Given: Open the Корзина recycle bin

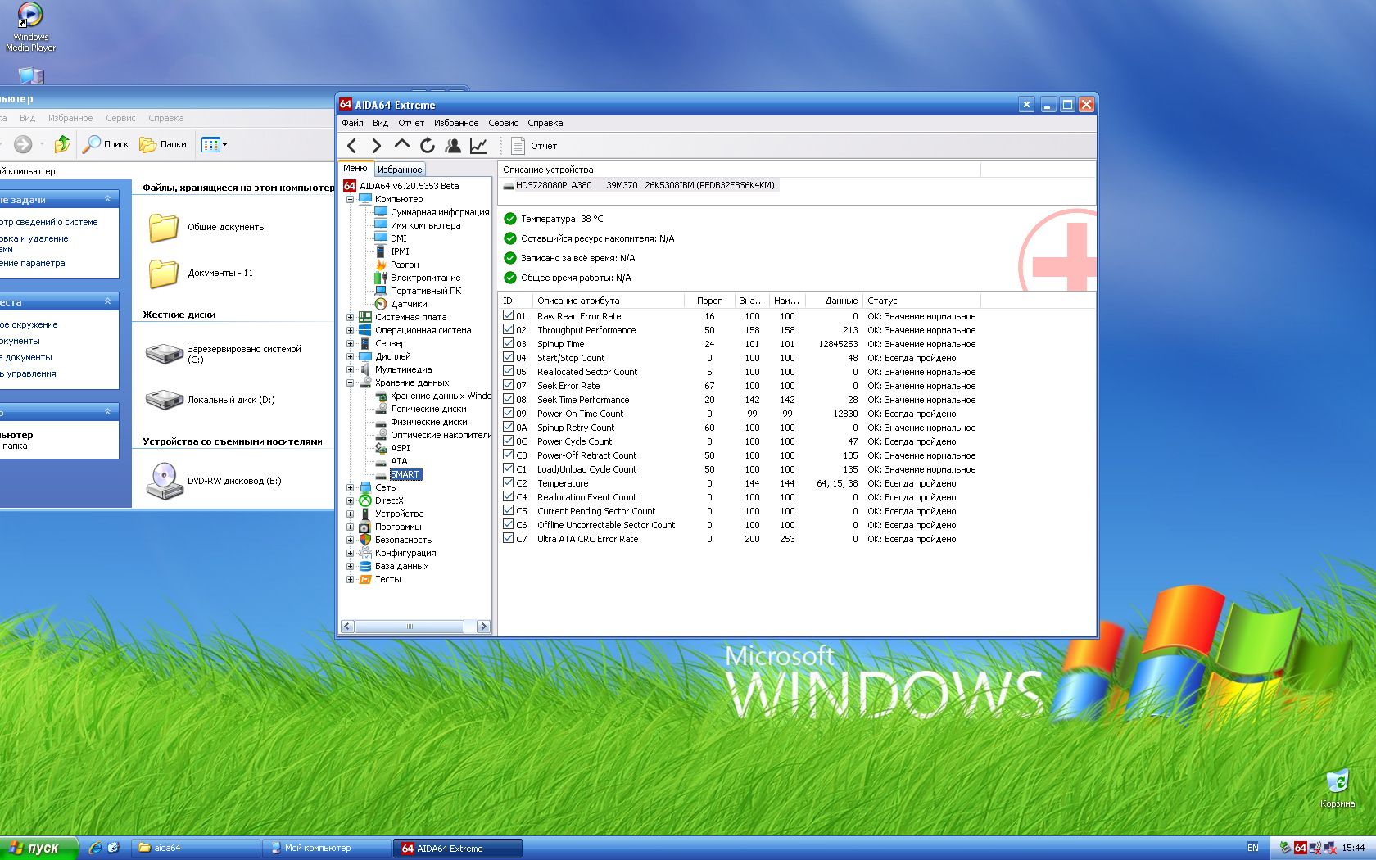Looking at the screenshot, I should [x=1337, y=789].
